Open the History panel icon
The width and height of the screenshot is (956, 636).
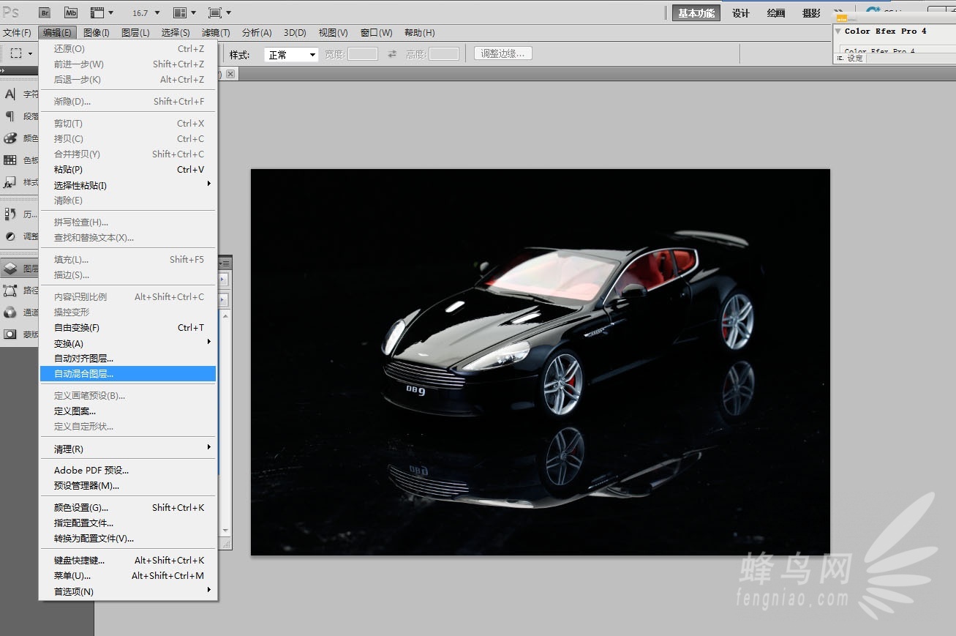tap(10, 214)
